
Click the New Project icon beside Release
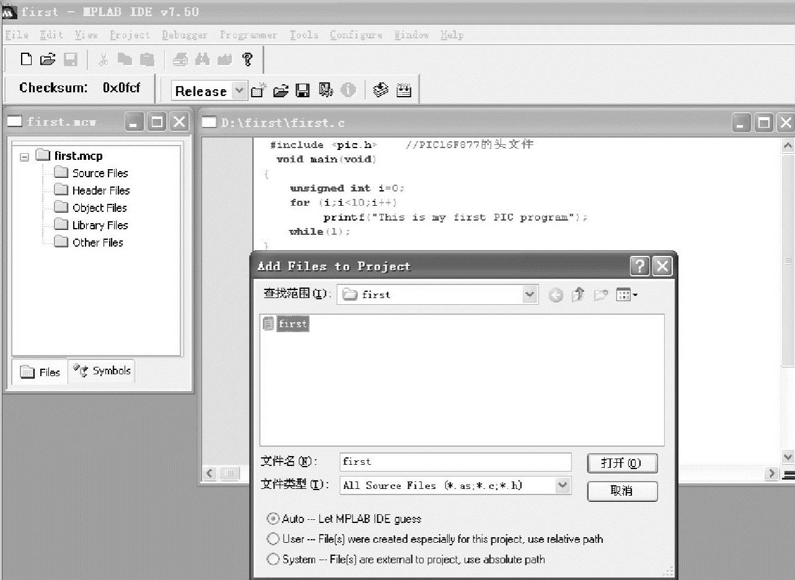258,90
